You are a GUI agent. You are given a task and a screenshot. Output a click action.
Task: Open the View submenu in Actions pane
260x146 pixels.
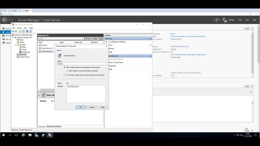110,45
